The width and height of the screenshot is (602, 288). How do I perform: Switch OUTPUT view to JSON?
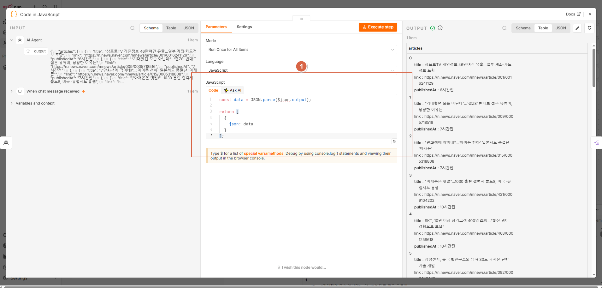(x=561, y=28)
